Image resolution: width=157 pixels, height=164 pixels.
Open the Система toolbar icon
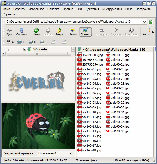[x=21, y=32]
